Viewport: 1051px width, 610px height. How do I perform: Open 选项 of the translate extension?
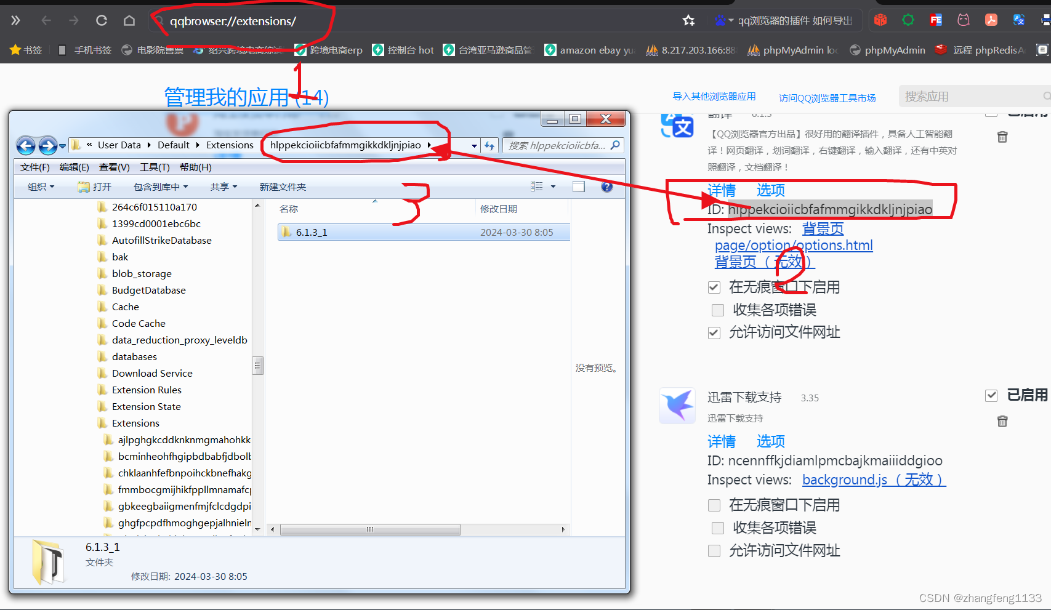coord(771,190)
